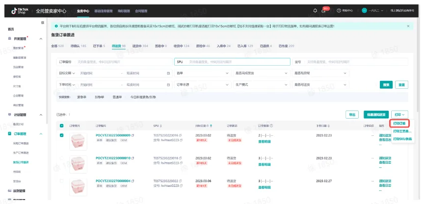The width and height of the screenshot is (425, 204).
Task: Toggle the select-all header checkbox
Action: (x=61, y=126)
